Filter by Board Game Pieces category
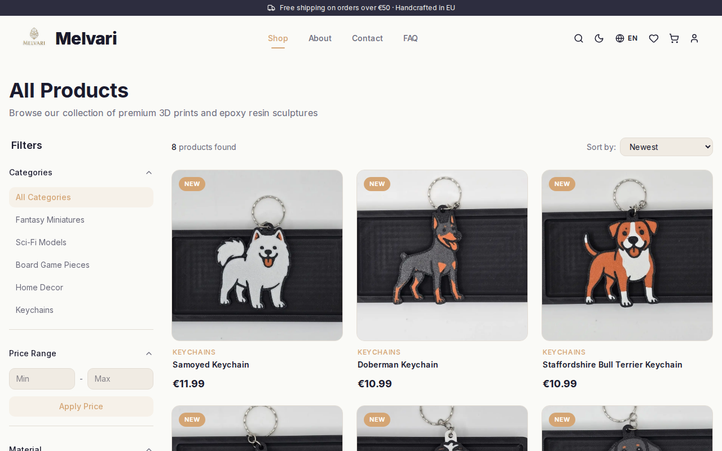The width and height of the screenshot is (722, 451). tap(81, 265)
